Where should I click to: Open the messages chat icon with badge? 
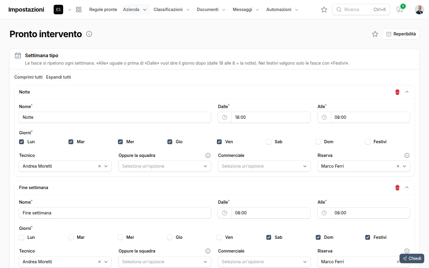click(400, 10)
